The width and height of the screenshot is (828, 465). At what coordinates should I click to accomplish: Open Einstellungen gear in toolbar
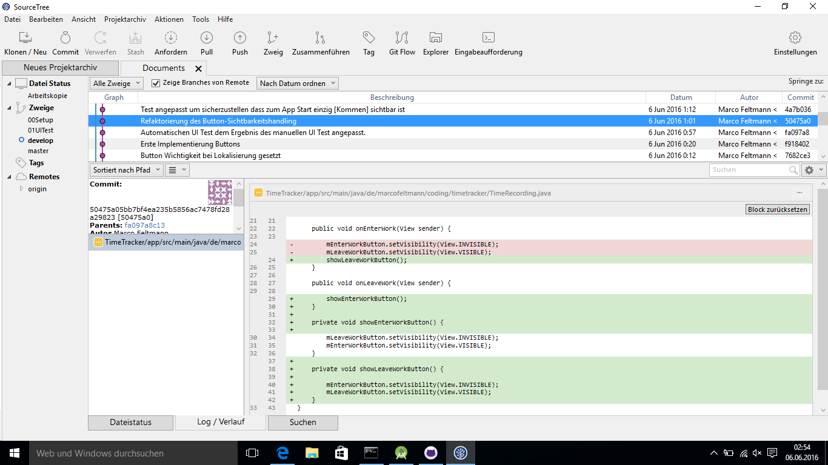795,38
